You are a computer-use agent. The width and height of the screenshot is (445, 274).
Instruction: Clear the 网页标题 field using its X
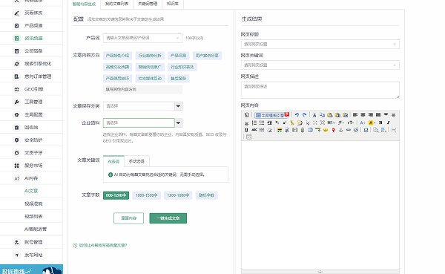[395, 44]
